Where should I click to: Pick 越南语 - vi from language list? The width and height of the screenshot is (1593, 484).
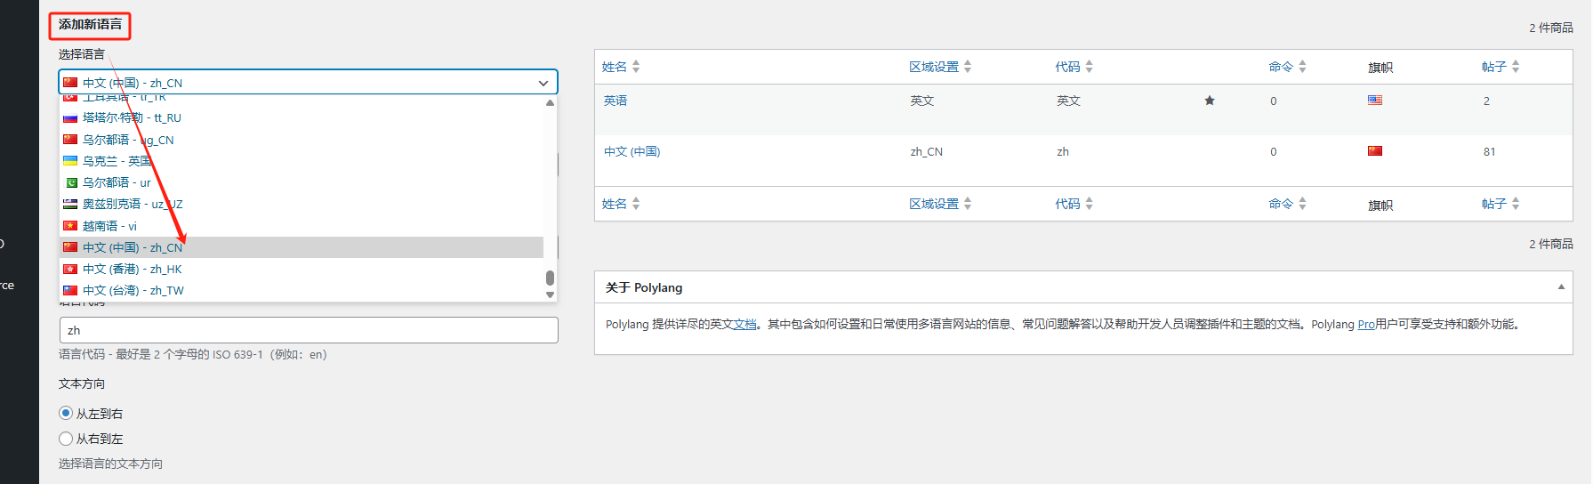[109, 226]
